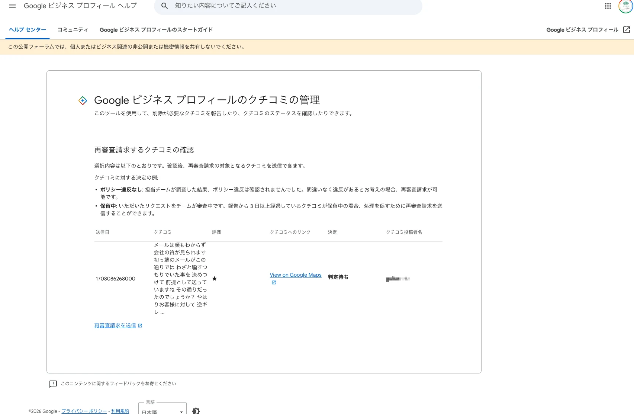The width and height of the screenshot is (634, 414).
Task: Click 再審査請求を送信 link
Action: [115, 325]
